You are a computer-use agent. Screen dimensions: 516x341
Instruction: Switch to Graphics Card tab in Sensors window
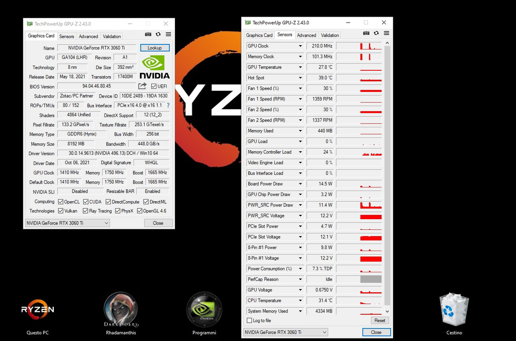pos(259,35)
